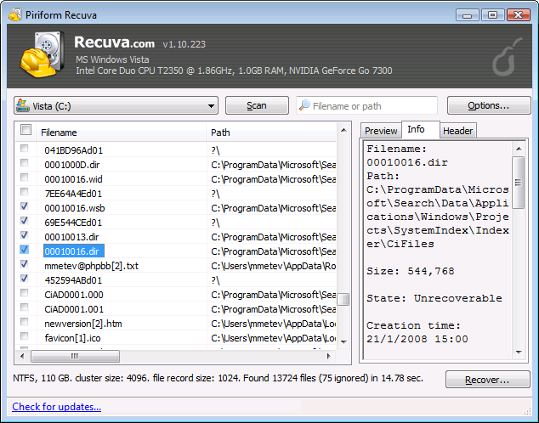539x423 pixels.
Task: Select the file 0001000D.dir
Action: click(72, 165)
